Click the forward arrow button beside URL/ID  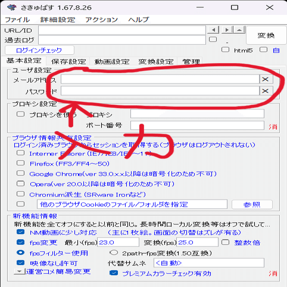(227, 30)
